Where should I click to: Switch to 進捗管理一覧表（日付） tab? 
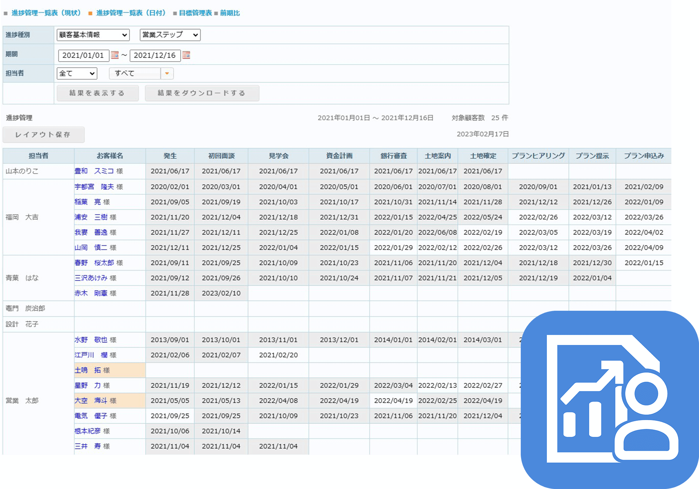(131, 13)
